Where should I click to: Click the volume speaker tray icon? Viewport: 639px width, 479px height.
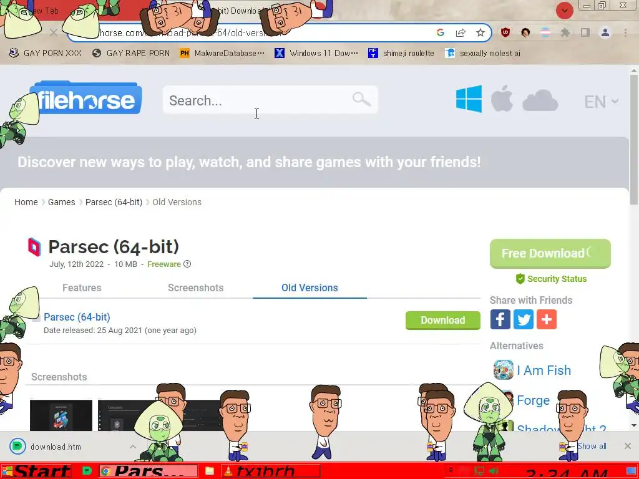pyautogui.click(x=494, y=472)
